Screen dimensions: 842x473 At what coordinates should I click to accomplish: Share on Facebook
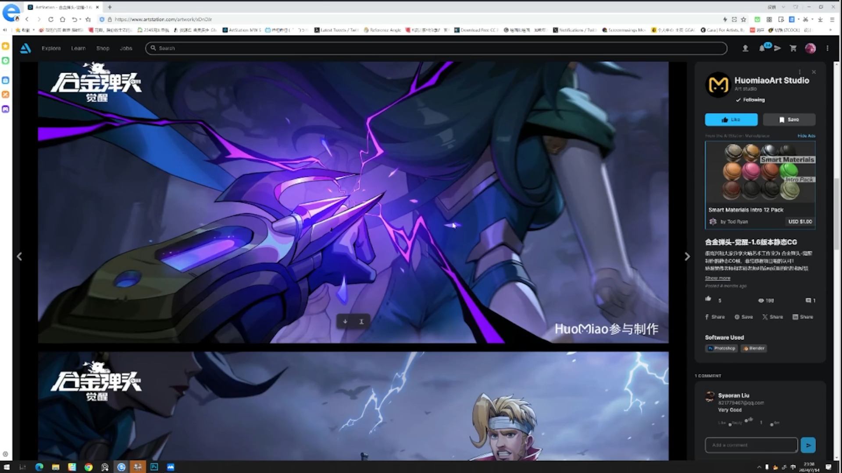pos(715,317)
